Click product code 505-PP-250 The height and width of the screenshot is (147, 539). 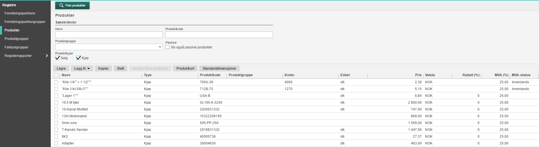[x=209, y=123]
